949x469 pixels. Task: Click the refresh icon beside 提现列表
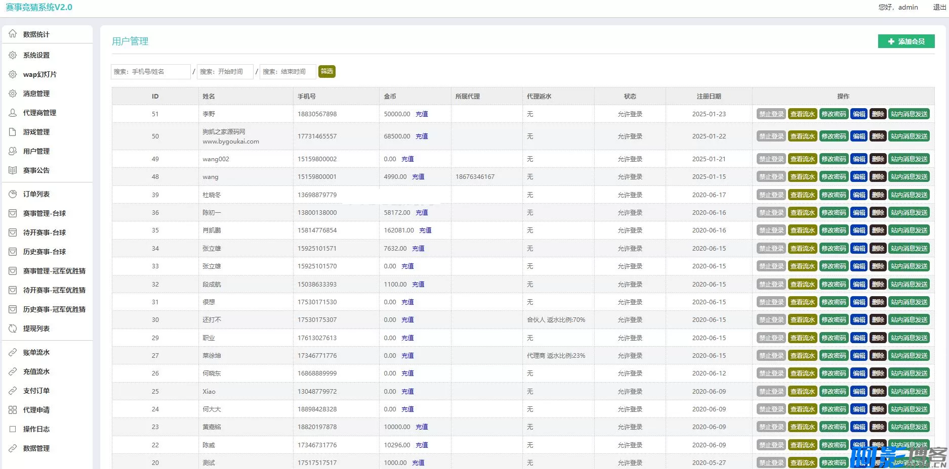coord(13,329)
